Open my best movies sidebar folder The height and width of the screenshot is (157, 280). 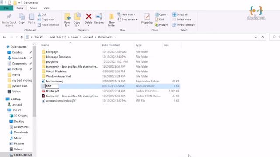coord(22,80)
